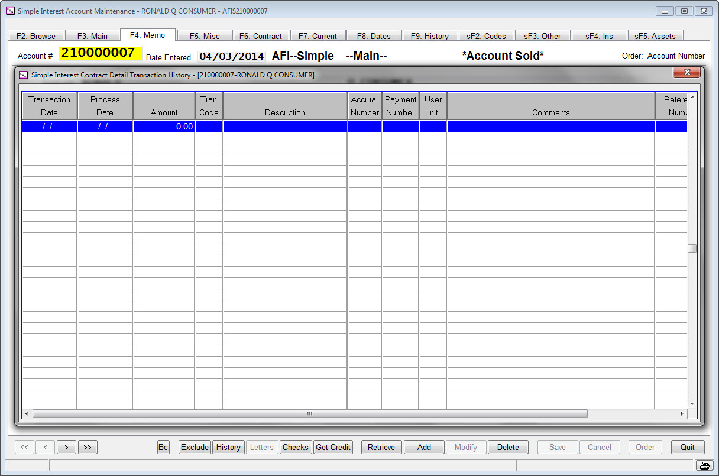The image size is (719, 476).
Task: Advance to next record with the > arrow
Action: pos(67,447)
